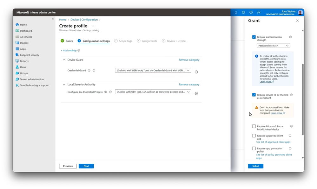Click the Next button
The height and width of the screenshot is (189, 317).
click(x=86, y=166)
